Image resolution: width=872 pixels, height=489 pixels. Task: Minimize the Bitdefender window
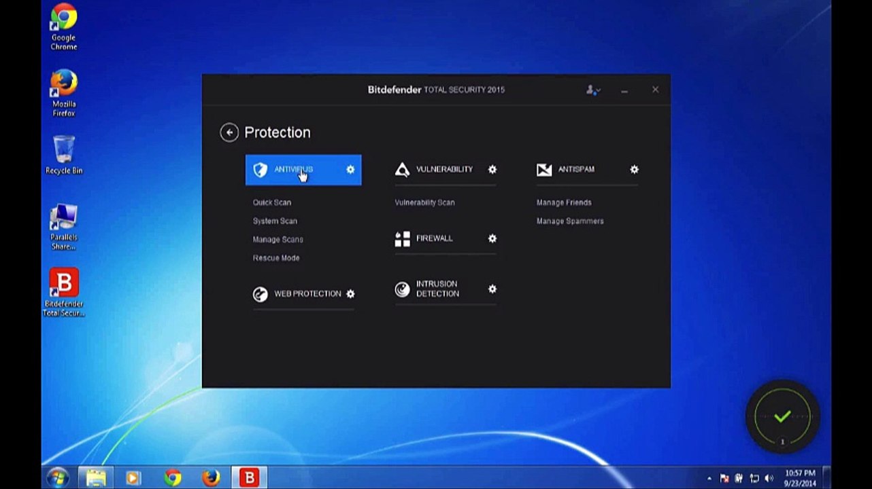tap(624, 90)
